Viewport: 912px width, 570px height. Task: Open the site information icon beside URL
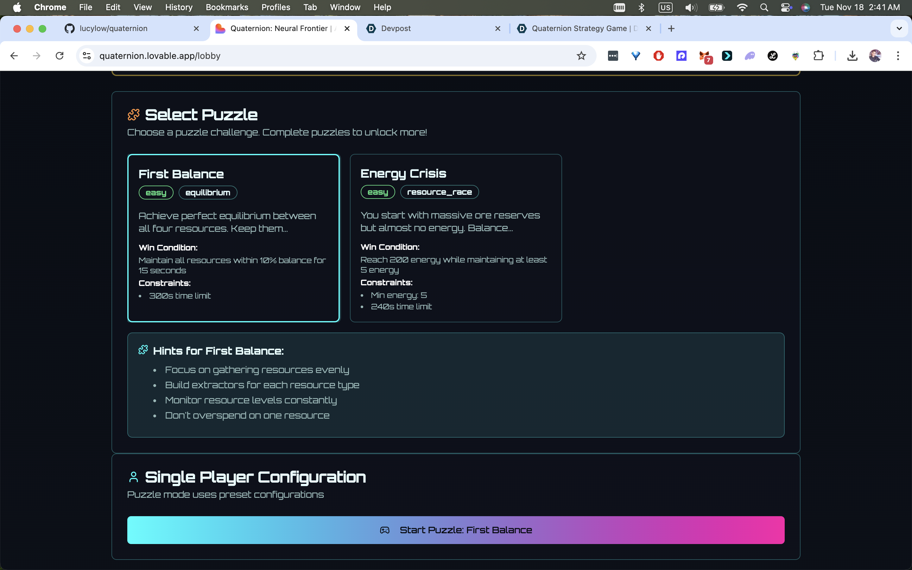click(87, 56)
